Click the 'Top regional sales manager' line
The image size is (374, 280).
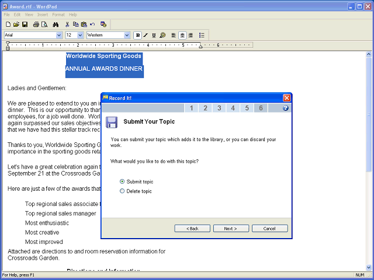pos(61,213)
